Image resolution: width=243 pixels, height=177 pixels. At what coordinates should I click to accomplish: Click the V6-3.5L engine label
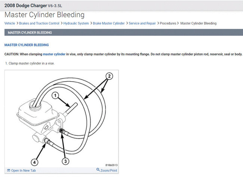coord(55,6)
